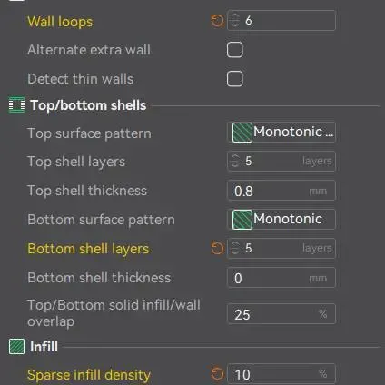This screenshot has height=385, width=385.
Task: Click the Top shell thickness field
Action: pyautogui.click(x=281, y=191)
